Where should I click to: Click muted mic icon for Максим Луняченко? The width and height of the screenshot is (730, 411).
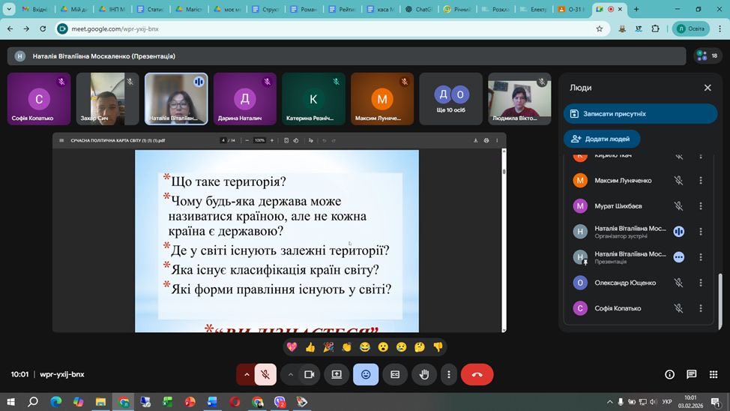tap(679, 180)
